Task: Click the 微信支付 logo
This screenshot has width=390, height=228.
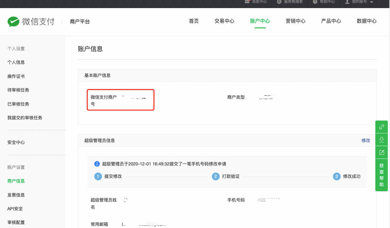Action: [x=31, y=21]
